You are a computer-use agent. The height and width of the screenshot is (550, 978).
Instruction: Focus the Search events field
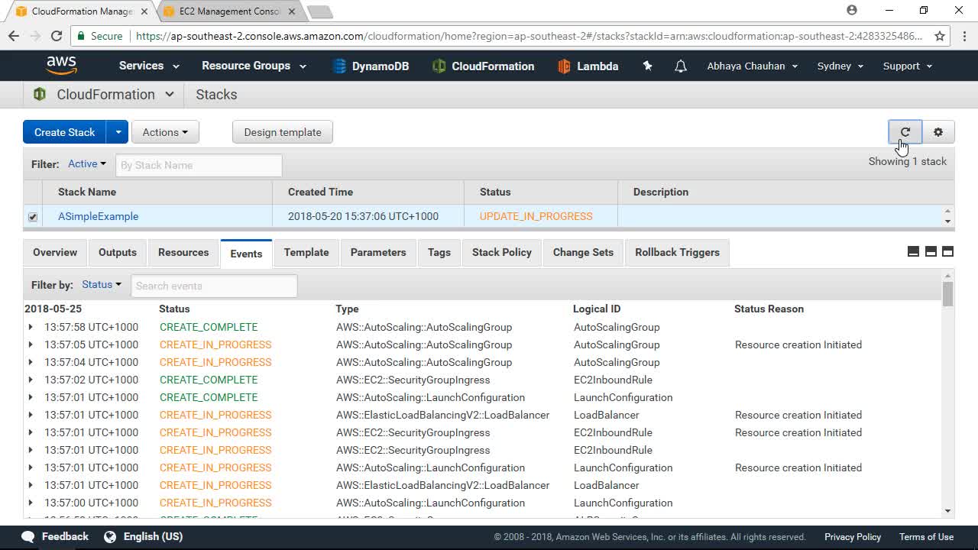tap(214, 286)
